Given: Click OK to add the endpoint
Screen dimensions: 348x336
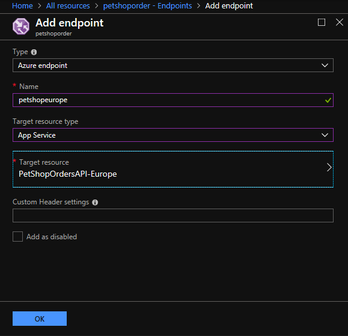Looking at the screenshot, I should pos(40,319).
